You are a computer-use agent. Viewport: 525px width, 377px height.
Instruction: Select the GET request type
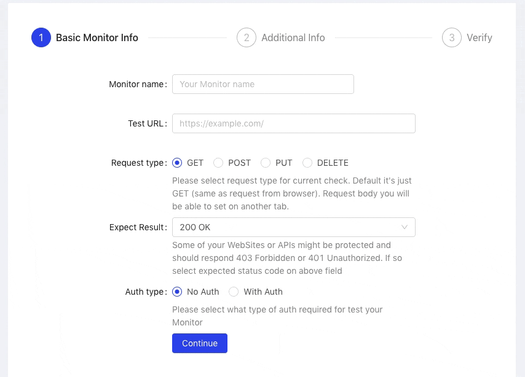click(x=178, y=163)
